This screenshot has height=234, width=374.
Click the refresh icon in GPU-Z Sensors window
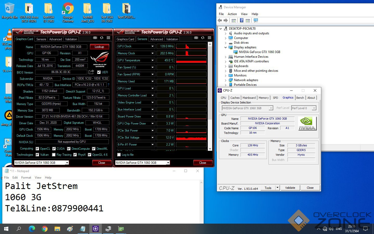point(203,38)
